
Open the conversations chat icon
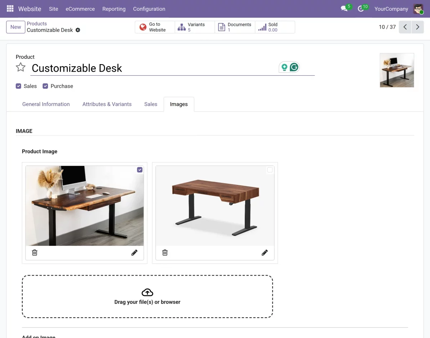[x=344, y=9]
